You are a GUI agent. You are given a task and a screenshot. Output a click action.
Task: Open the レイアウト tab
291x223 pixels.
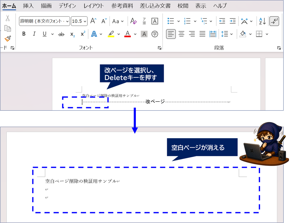pos(93,6)
